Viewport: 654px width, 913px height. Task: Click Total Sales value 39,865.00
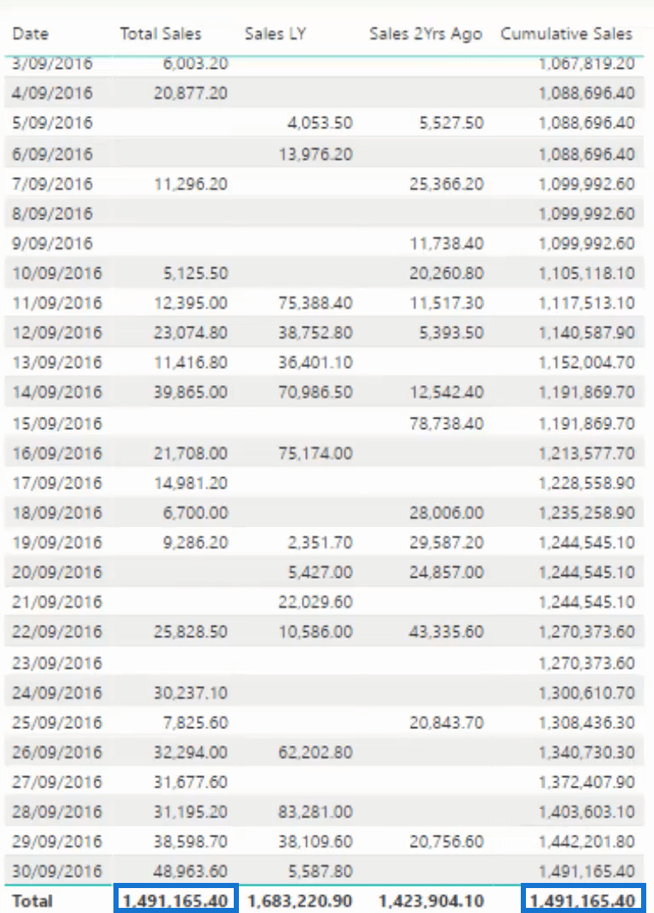point(190,392)
